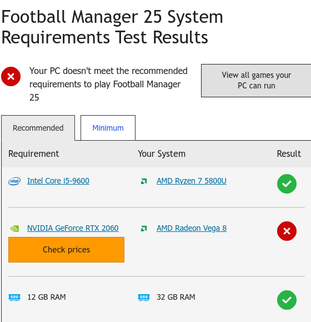Open the NVIDIA GeForce RTX 2060 link
Viewport: 311px width, 322px height.
click(73, 228)
